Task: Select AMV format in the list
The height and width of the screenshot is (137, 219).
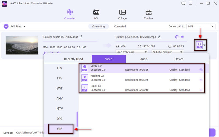Action: [x=60, y=98]
